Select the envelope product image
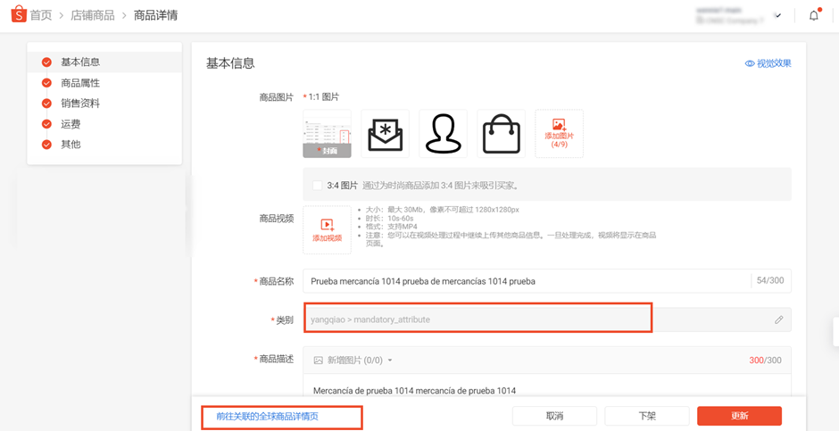The image size is (839, 431). click(386, 134)
